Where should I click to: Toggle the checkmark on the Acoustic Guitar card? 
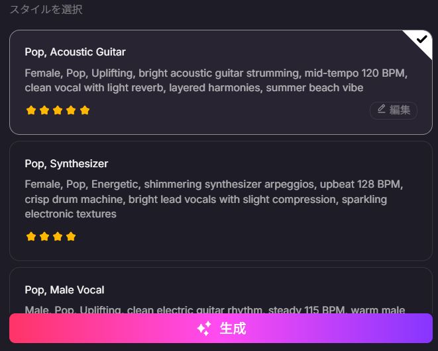coord(421,40)
